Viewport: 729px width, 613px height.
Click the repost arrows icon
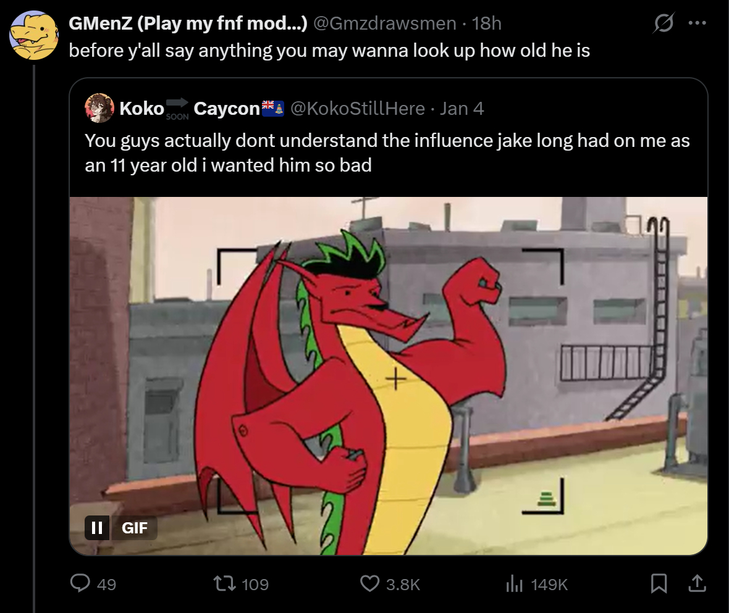pyautogui.click(x=222, y=583)
